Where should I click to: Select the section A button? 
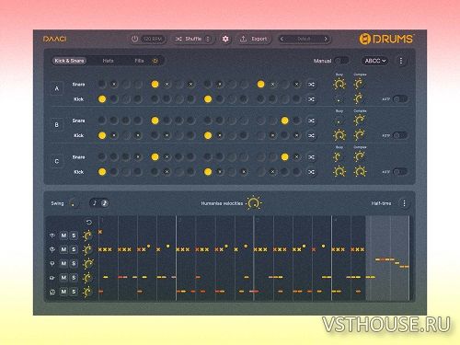click(57, 88)
